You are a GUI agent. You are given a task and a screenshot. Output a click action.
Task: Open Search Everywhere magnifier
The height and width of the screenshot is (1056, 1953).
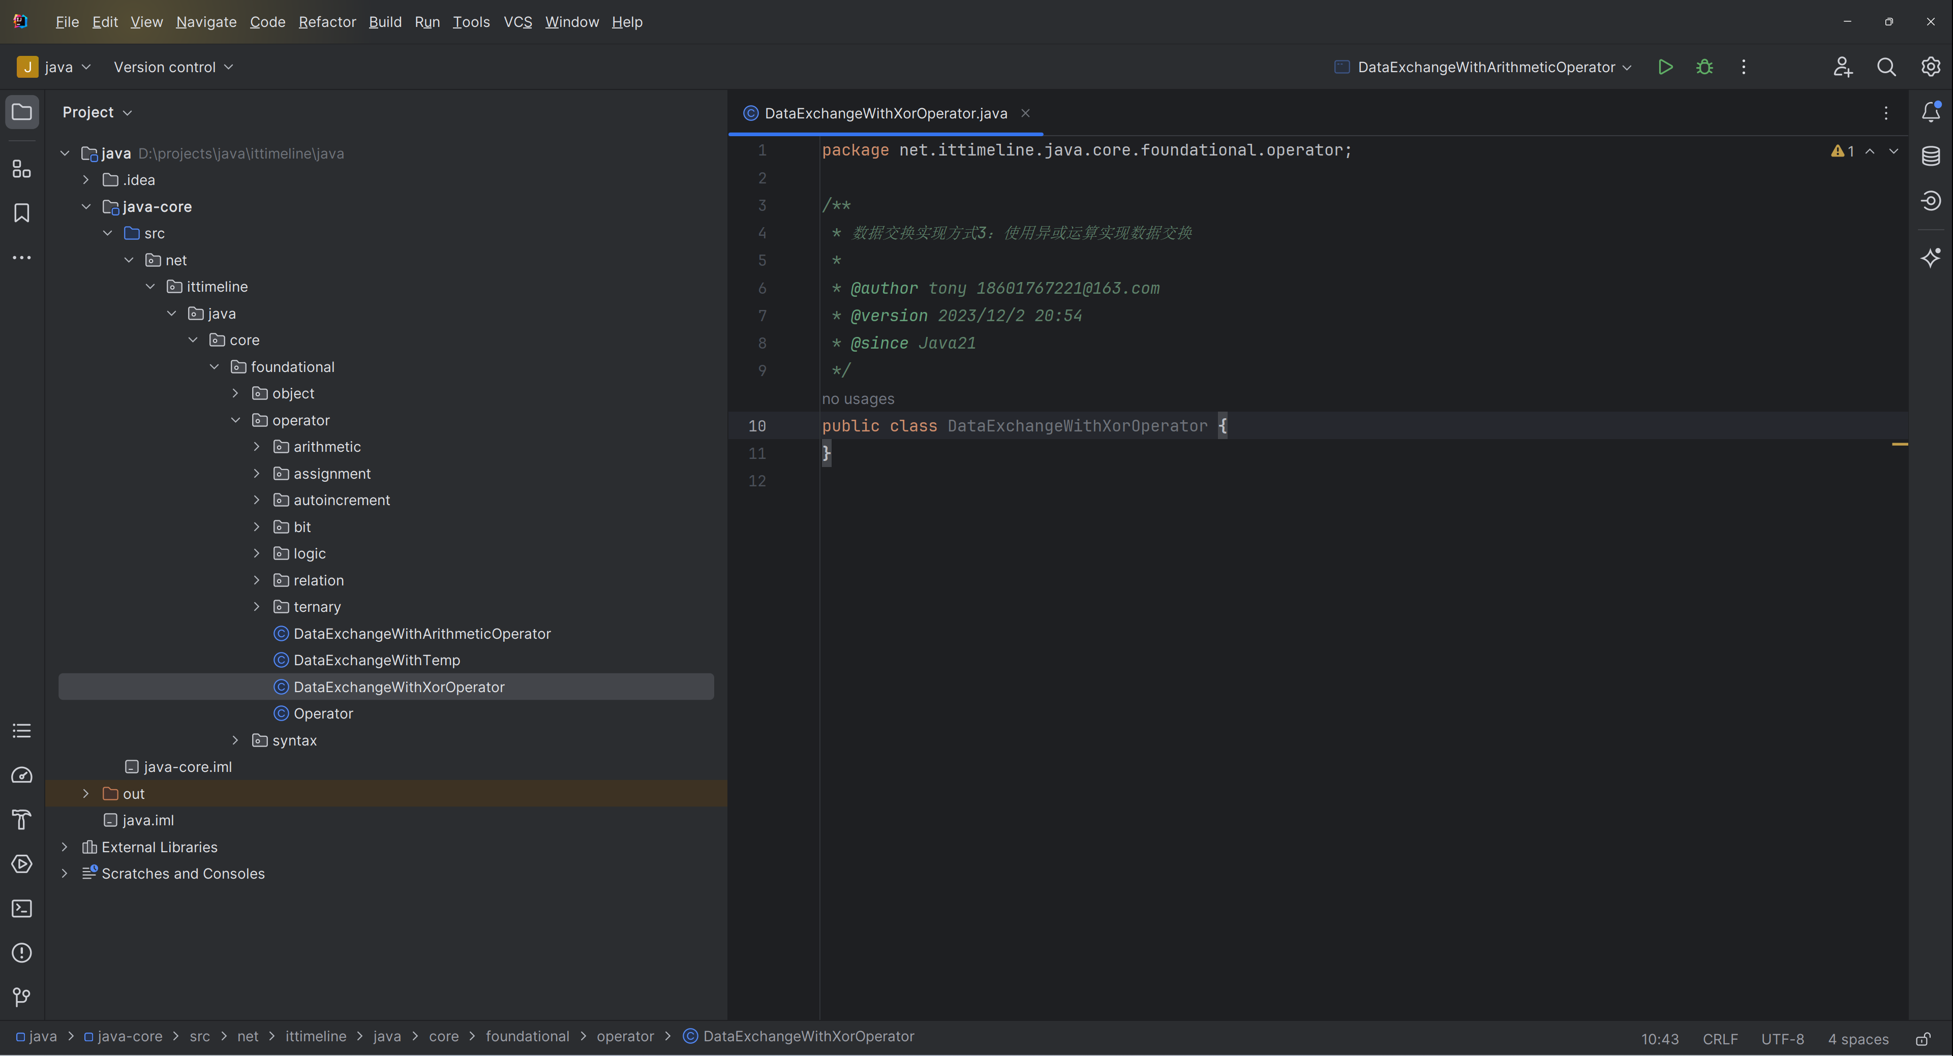coord(1886,67)
